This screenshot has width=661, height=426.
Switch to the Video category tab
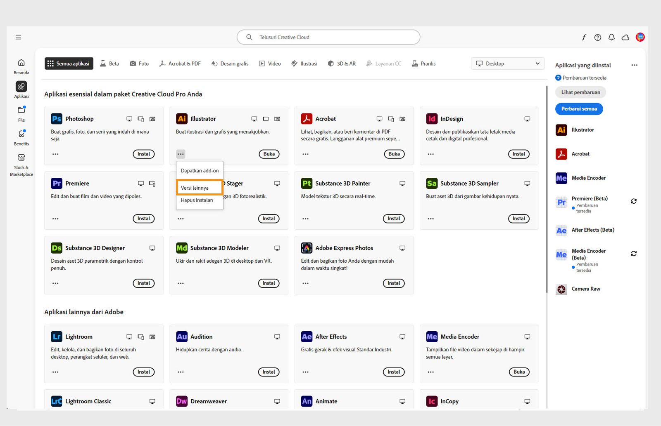(x=270, y=64)
